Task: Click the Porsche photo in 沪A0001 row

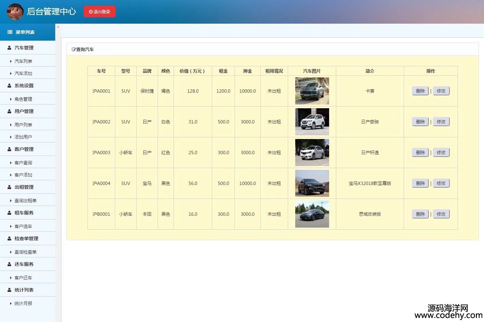Action: pos(312,91)
